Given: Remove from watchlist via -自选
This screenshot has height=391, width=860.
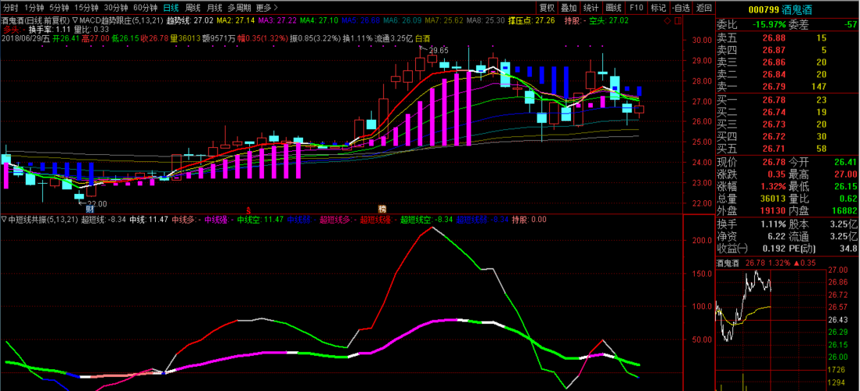Looking at the screenshot, I should click(x=681, y=8).
